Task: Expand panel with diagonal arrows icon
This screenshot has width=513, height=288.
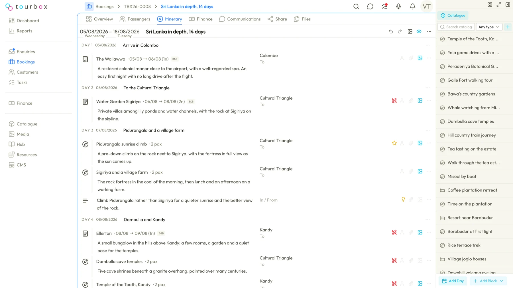Action: coord(499,5)
